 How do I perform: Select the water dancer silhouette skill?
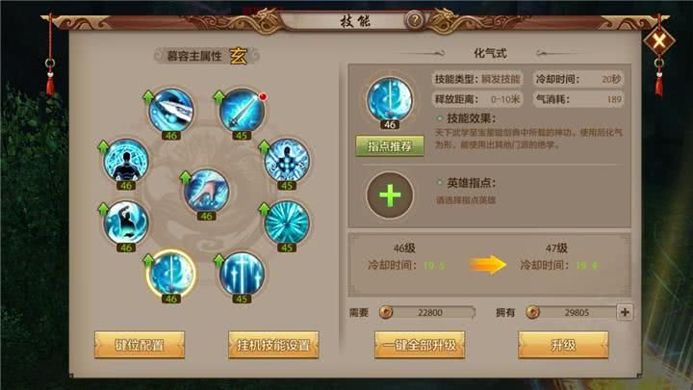(126, 222)
